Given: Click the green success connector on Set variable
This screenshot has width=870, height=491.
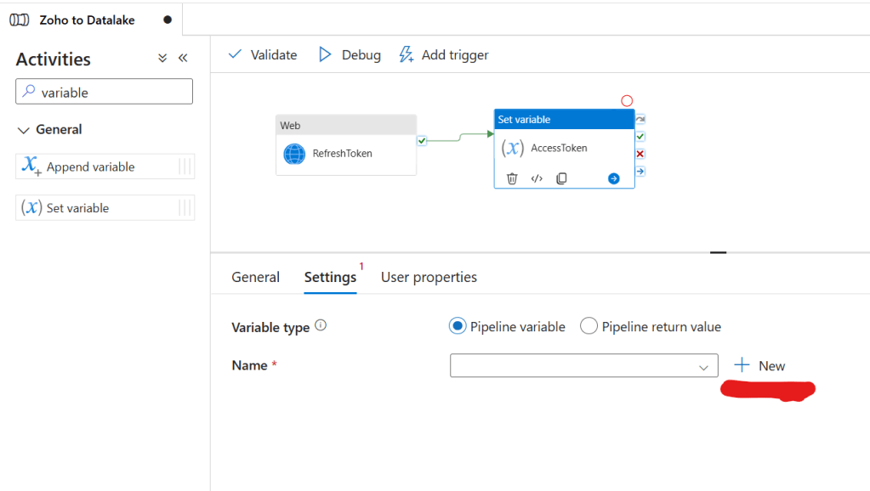Looking at the screenshot, I should [x=640, y=136].
